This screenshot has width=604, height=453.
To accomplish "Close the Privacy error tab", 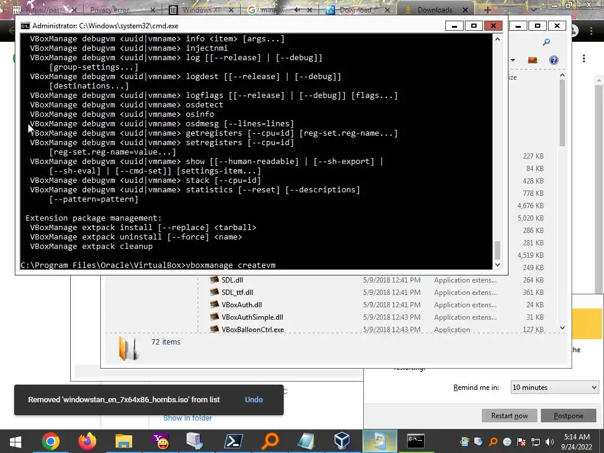I will coord(153,10).
